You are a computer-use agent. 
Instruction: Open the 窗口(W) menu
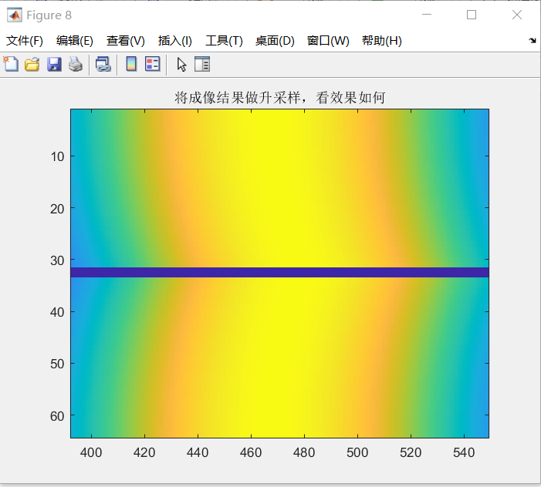tap(328, 41)
